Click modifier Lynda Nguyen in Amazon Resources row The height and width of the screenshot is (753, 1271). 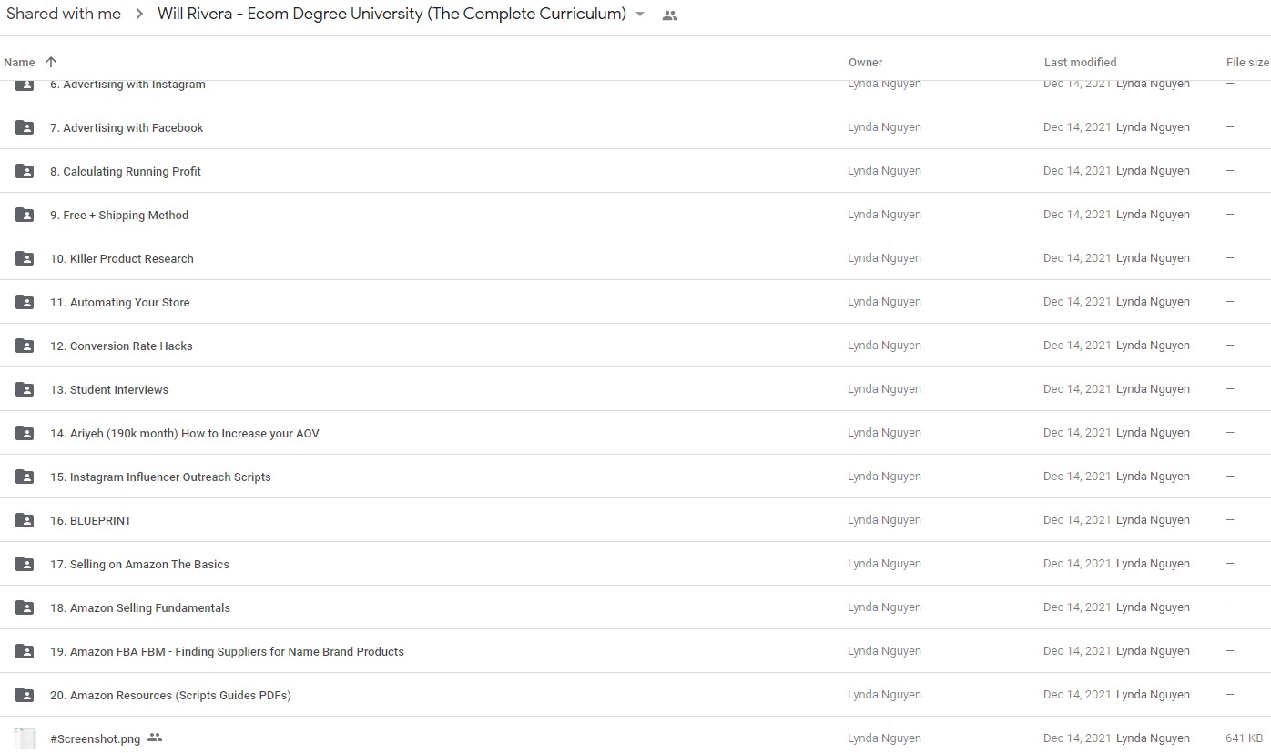1153,695
